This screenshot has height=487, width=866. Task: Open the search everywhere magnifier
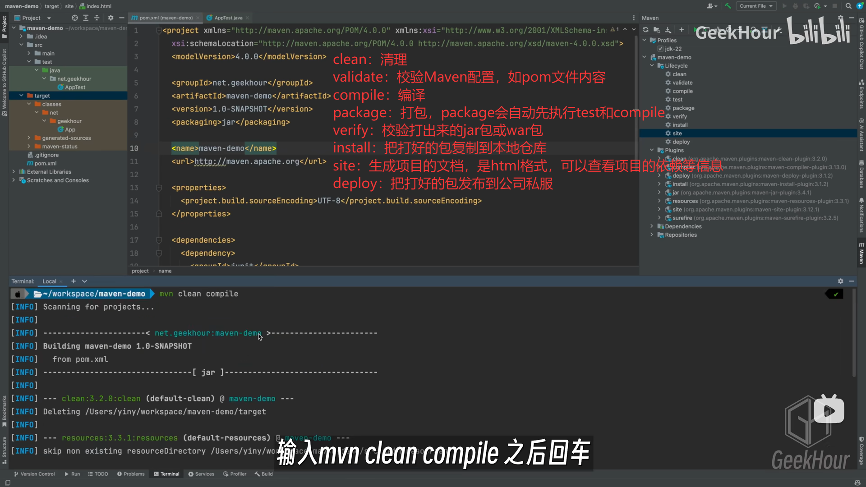pos(848,6)
